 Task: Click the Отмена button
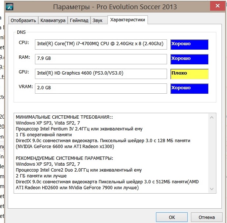(207, 217)
